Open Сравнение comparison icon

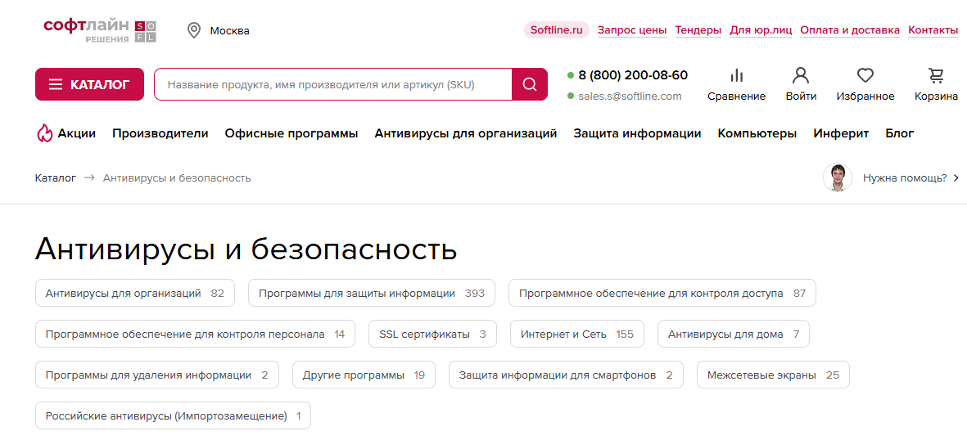[x=736, y=76]
